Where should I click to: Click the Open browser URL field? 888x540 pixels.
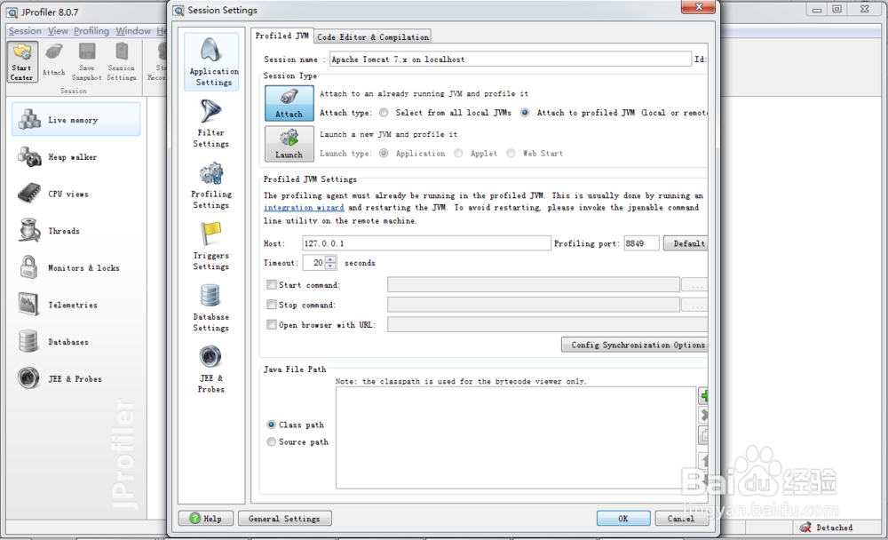(548, 325)
